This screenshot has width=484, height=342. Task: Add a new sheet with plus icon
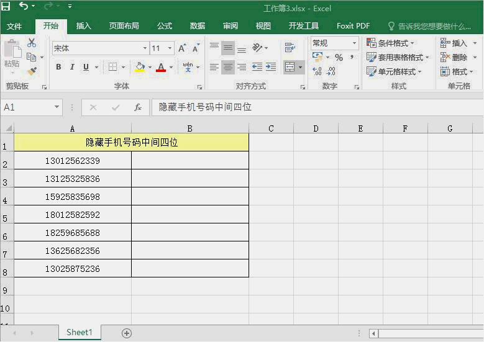pos(127,333)
